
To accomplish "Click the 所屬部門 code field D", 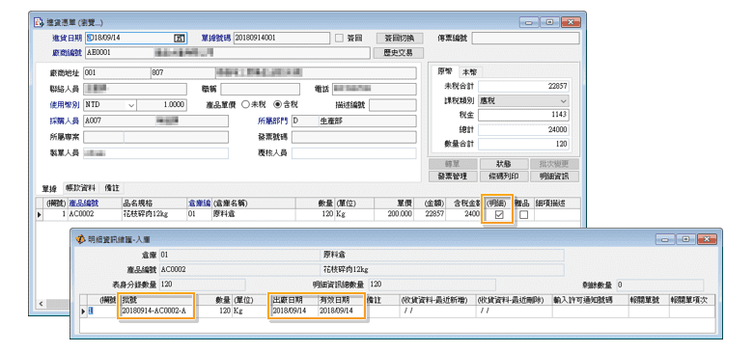I will point(305,121).
